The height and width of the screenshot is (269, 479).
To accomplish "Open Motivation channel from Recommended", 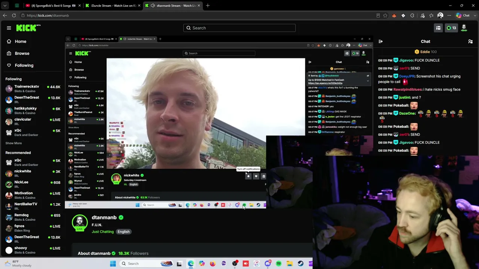I will [33, 195].
